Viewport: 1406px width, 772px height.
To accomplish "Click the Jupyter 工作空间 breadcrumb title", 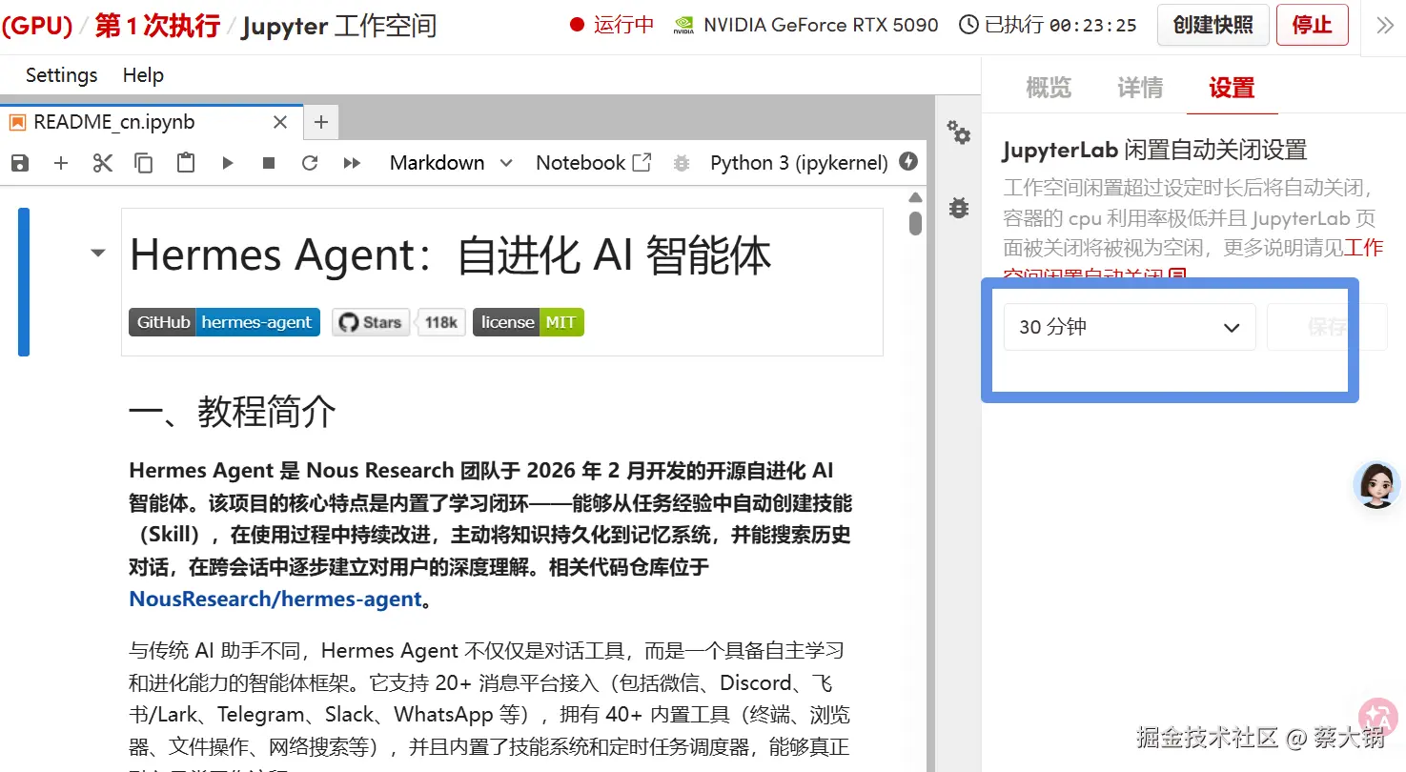I will (338, 26).
